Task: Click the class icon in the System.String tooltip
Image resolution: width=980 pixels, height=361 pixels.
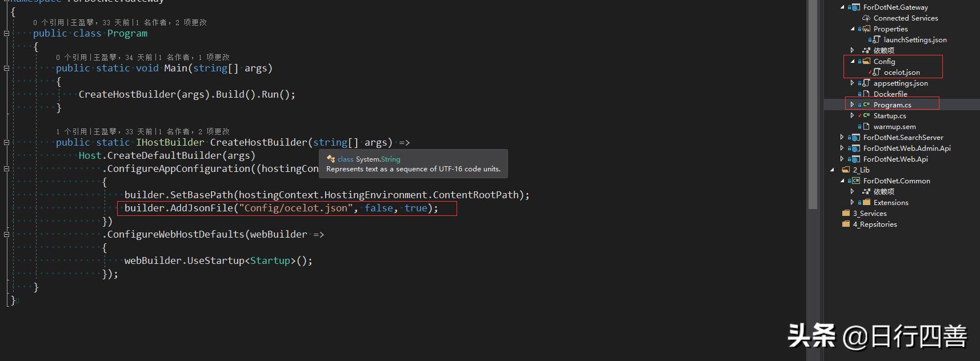Action: pyautogui.click(x=331, y=159)
